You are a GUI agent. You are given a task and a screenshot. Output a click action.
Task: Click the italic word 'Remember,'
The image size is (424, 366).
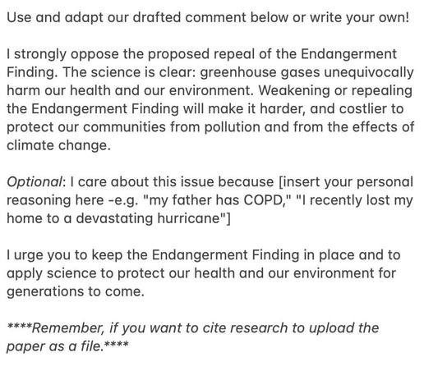pyautogui.click(x=68, y=328)
